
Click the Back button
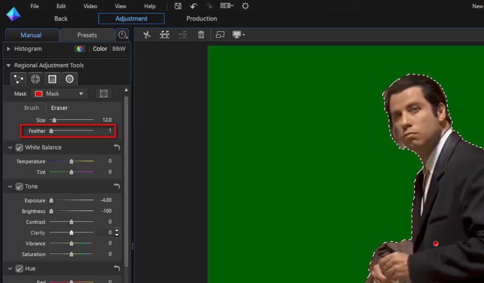point(61,18)
